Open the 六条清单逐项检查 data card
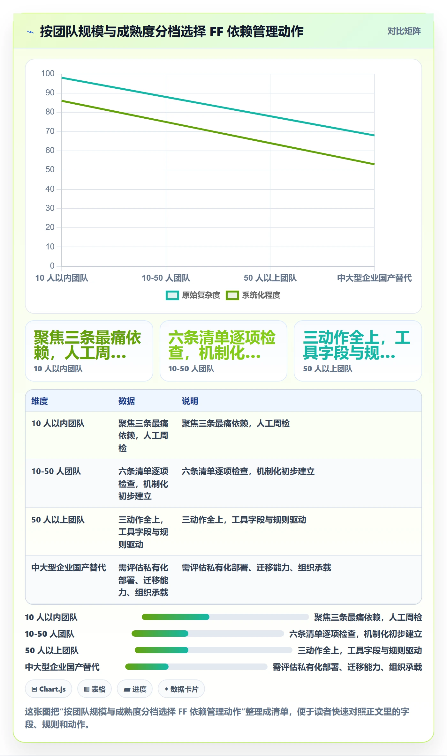Viewport: 447px width, 756px height. point(223,351)
